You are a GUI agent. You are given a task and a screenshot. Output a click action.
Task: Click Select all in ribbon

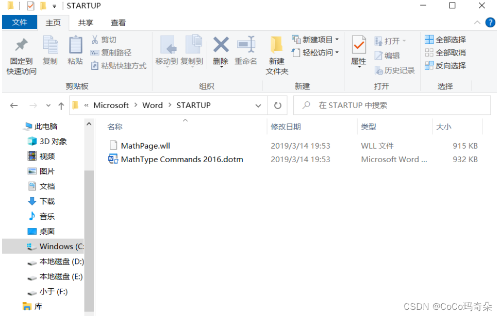445,40
